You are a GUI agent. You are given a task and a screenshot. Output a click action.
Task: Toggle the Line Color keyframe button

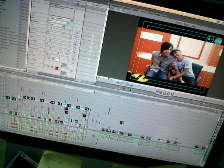72,71
